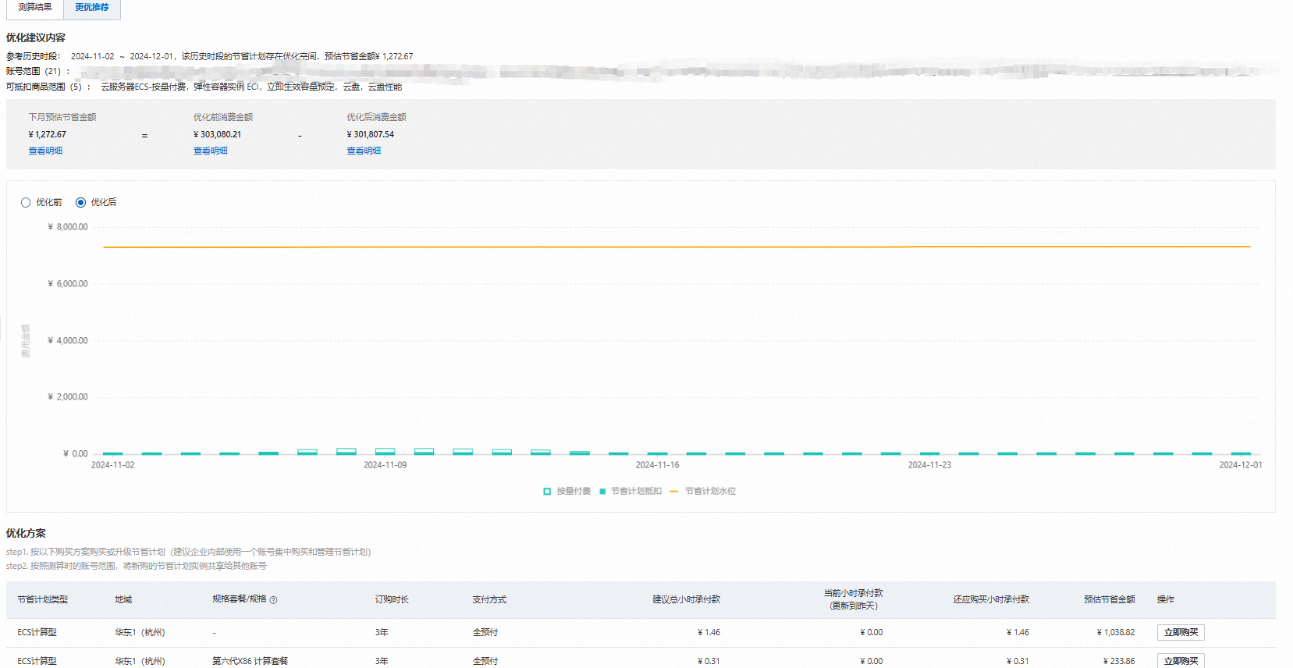The width and height of the screenshot is (1293, 668).
Task: Click the ¥ 1,038.82 savings cell
Action: click(1116, 632)
